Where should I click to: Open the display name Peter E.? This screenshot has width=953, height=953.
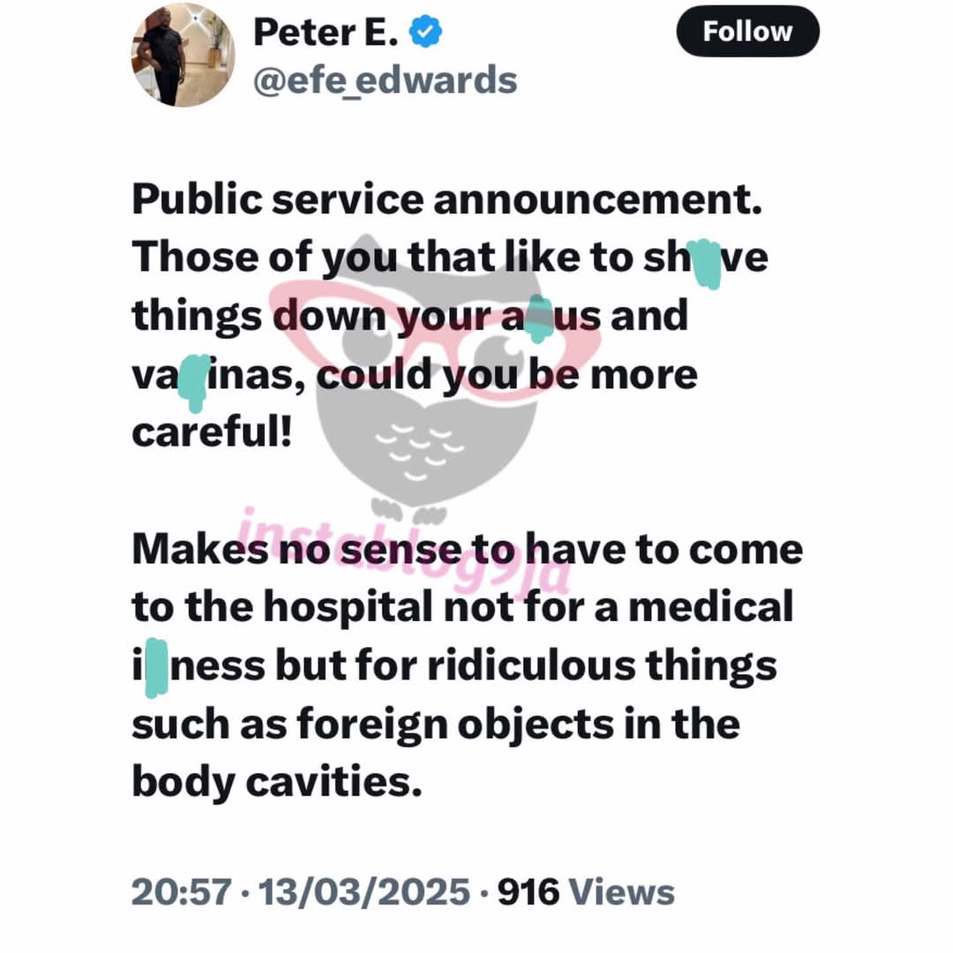pos(326,33)
